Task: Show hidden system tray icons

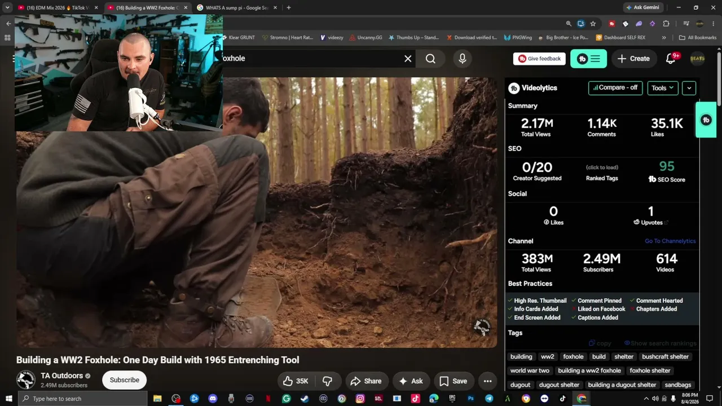Action: click(647, 399)
